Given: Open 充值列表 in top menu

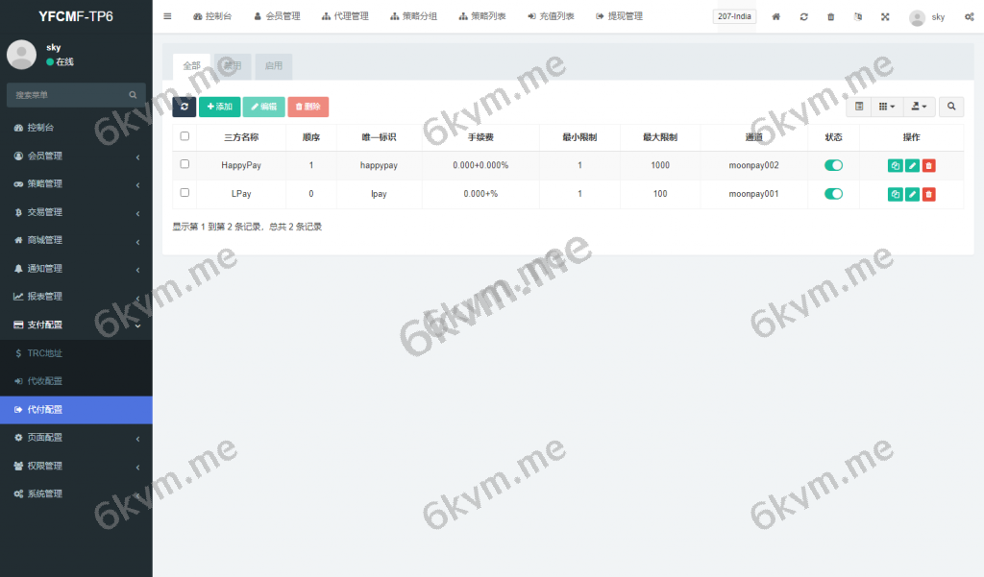Looking at the screenshot, I should 551,16.
